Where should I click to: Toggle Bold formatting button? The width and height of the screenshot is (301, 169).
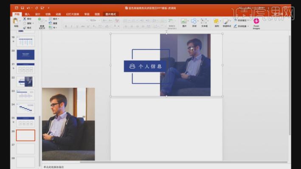coord(66,26)
